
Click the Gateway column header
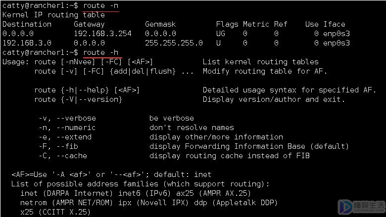[x=89, y=24]
